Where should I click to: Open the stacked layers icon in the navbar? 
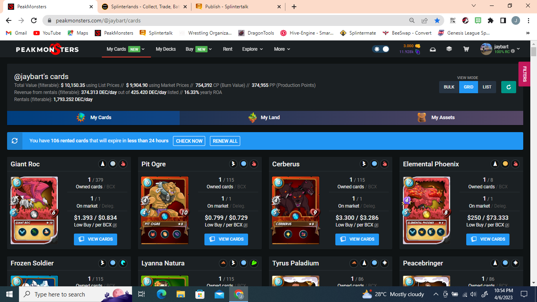click(x=449, y=49)
